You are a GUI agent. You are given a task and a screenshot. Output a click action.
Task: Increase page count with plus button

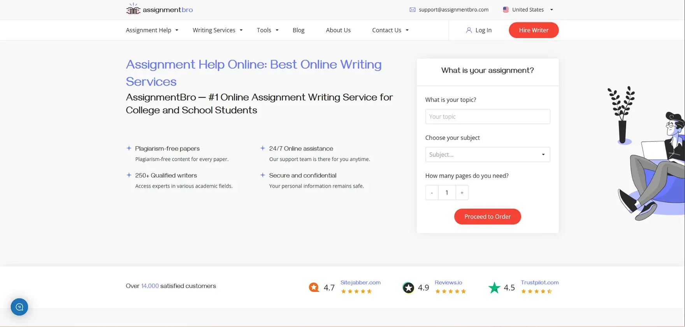coord(462,193)
